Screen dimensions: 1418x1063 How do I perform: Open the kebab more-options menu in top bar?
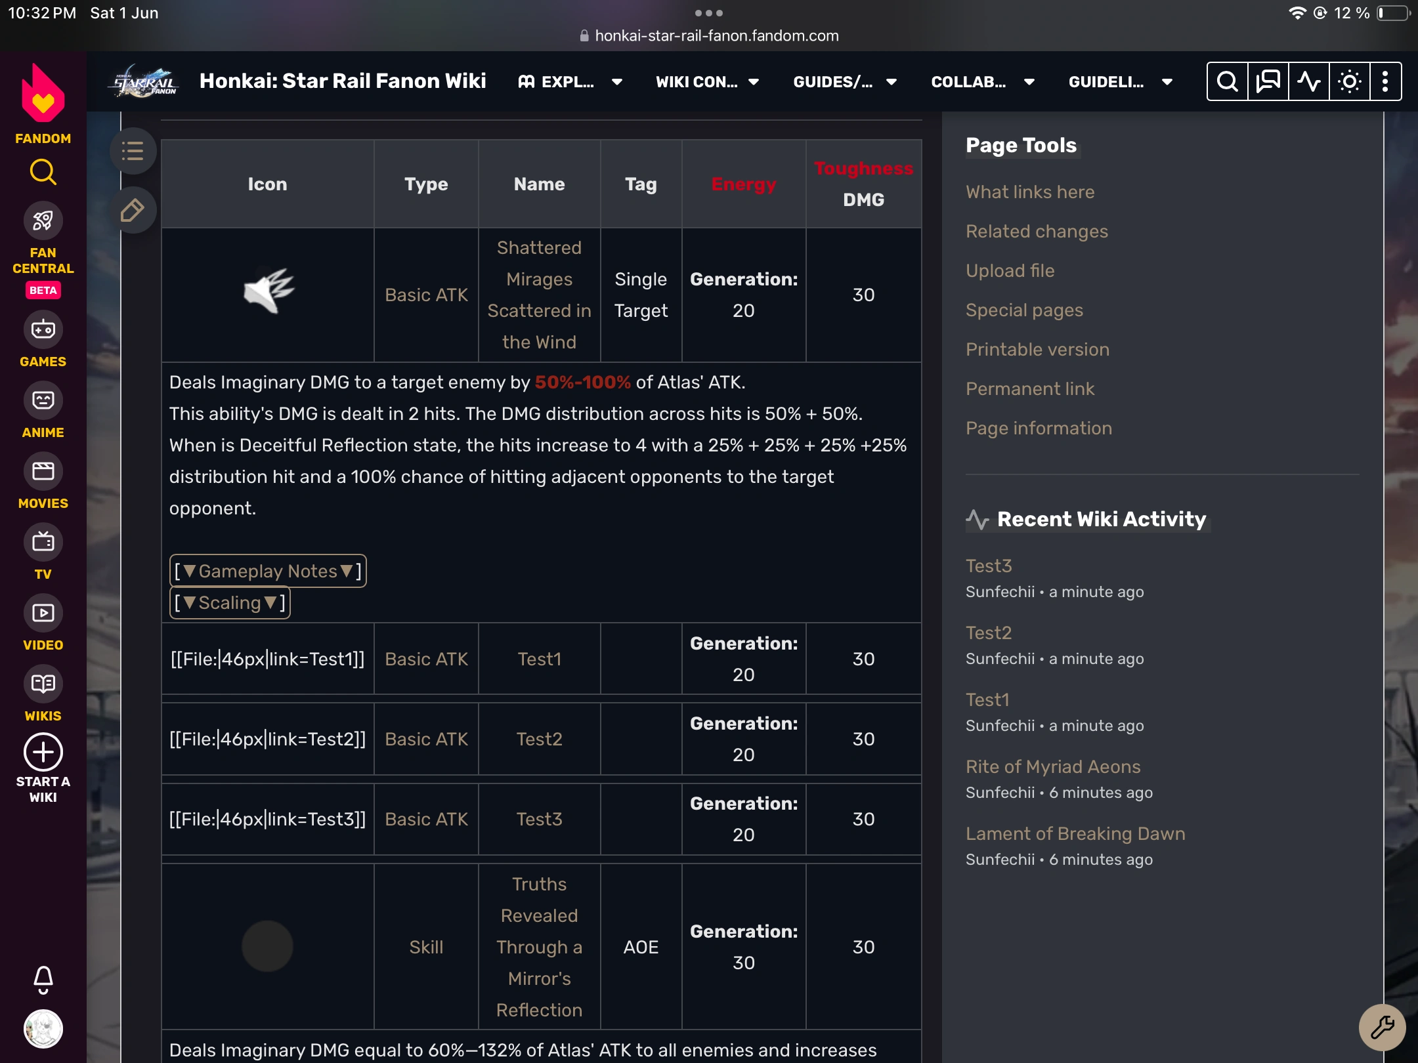click(1385, 81)
